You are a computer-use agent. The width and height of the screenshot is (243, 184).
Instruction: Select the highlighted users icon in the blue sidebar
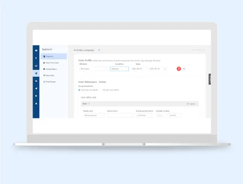pyautogui.click(x=36, y=73)
